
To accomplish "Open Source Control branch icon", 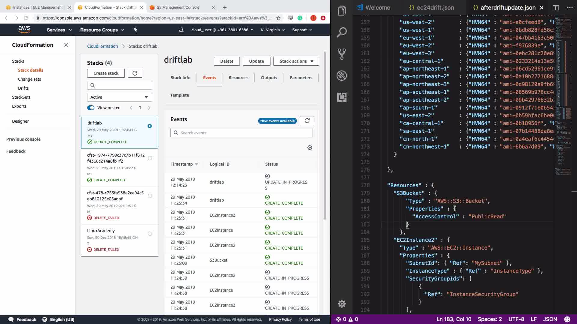I will 342,54.
